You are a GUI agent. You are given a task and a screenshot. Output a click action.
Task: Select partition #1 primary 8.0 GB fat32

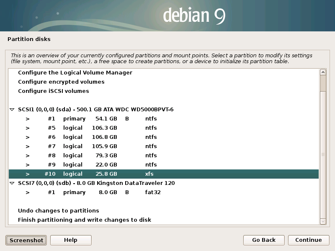[164, 192]
